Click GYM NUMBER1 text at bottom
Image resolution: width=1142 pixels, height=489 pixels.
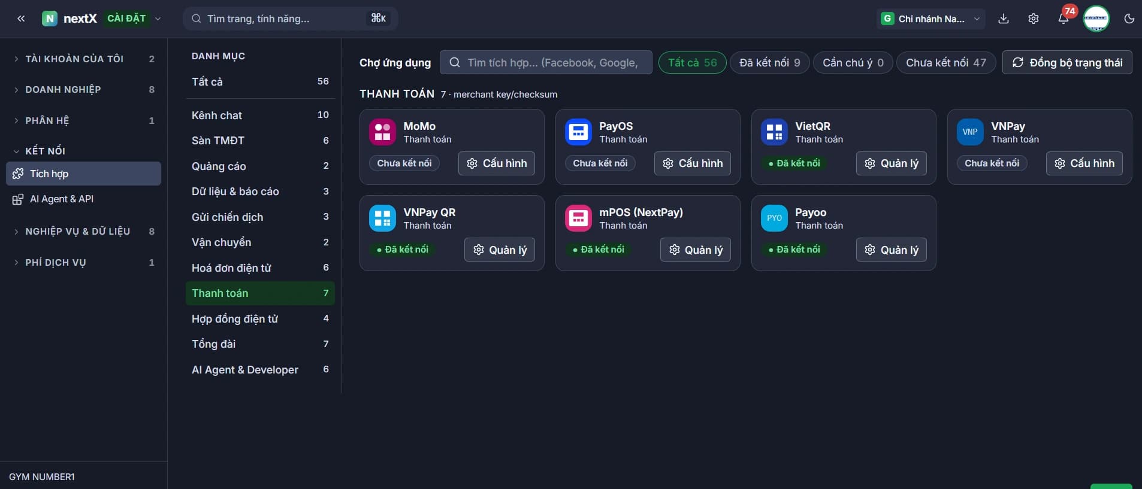[x=42, y=477]
